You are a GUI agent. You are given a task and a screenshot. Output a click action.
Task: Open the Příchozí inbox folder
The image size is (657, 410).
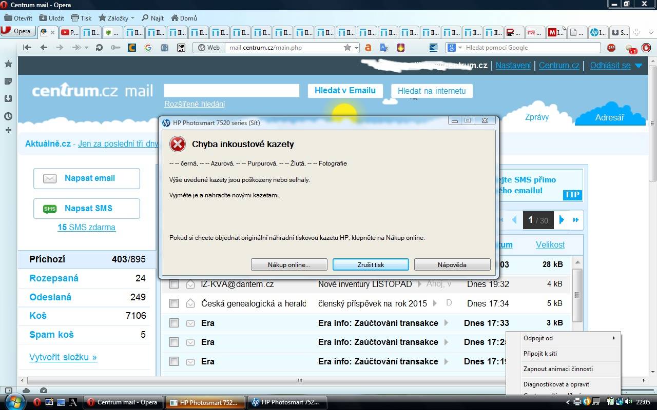point(86,259)
